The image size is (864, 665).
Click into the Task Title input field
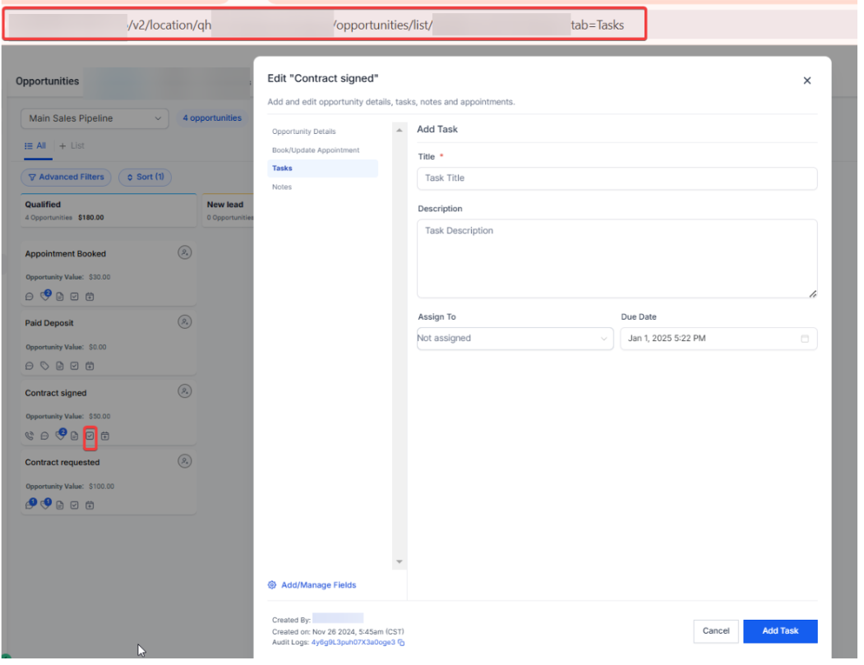pyautogui.click(x=617, y=178)
